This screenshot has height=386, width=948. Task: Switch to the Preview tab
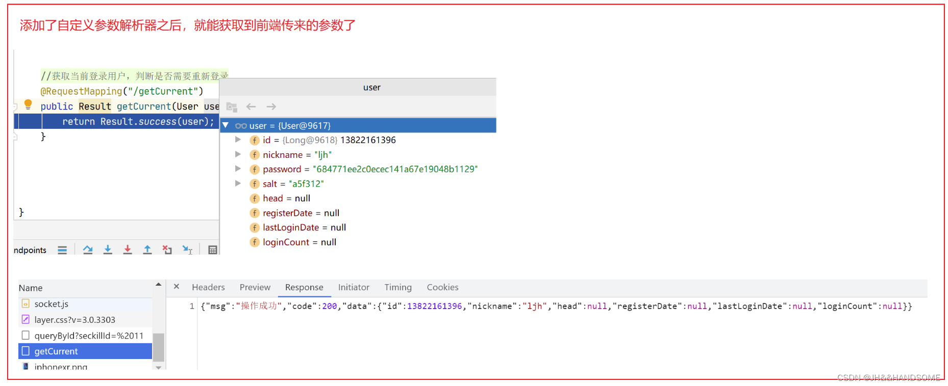pos(255,287)
